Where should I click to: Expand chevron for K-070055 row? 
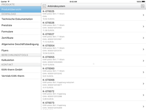click(x=143, y=61)
